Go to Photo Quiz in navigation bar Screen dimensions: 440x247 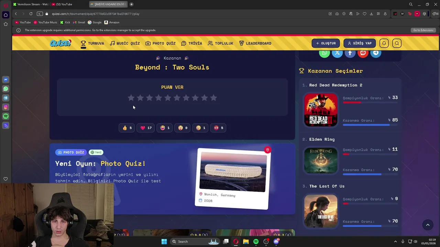pos(160,43)
